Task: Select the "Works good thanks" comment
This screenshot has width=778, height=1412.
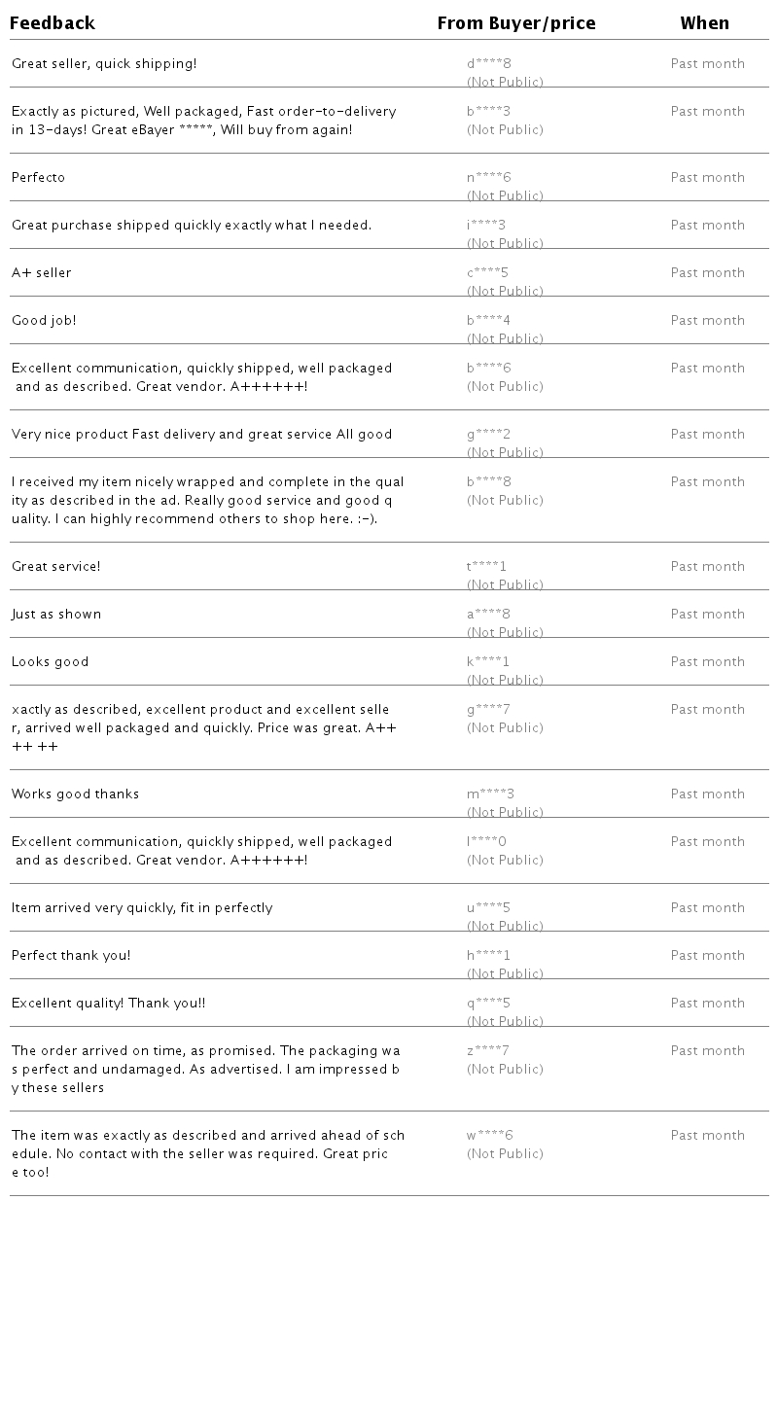Action: [75, 794]
